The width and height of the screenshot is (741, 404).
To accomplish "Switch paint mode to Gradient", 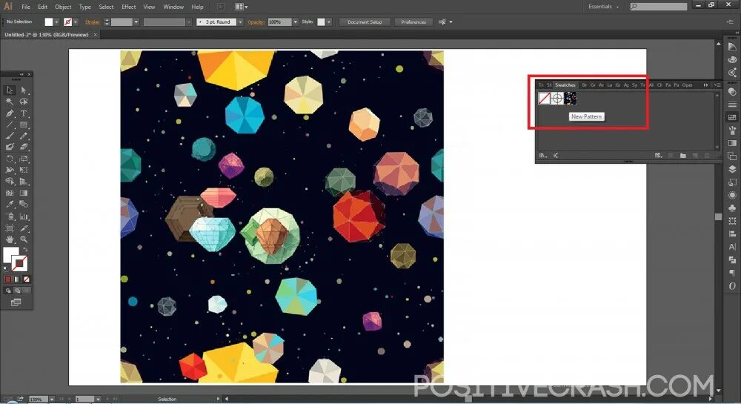I will click(18, 279).
